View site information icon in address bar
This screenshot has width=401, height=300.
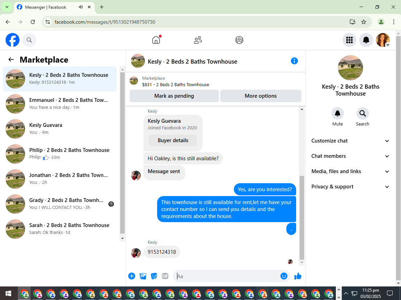coord(48,22)
